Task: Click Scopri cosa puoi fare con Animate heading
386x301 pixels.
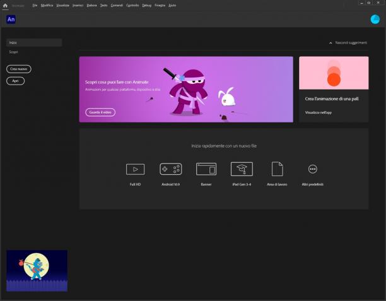Action: click(x=117, y=82)
